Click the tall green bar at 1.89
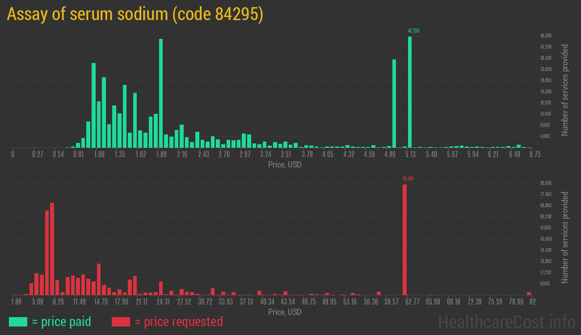Viewport: 581px width, 335px height. coord(161,93)
